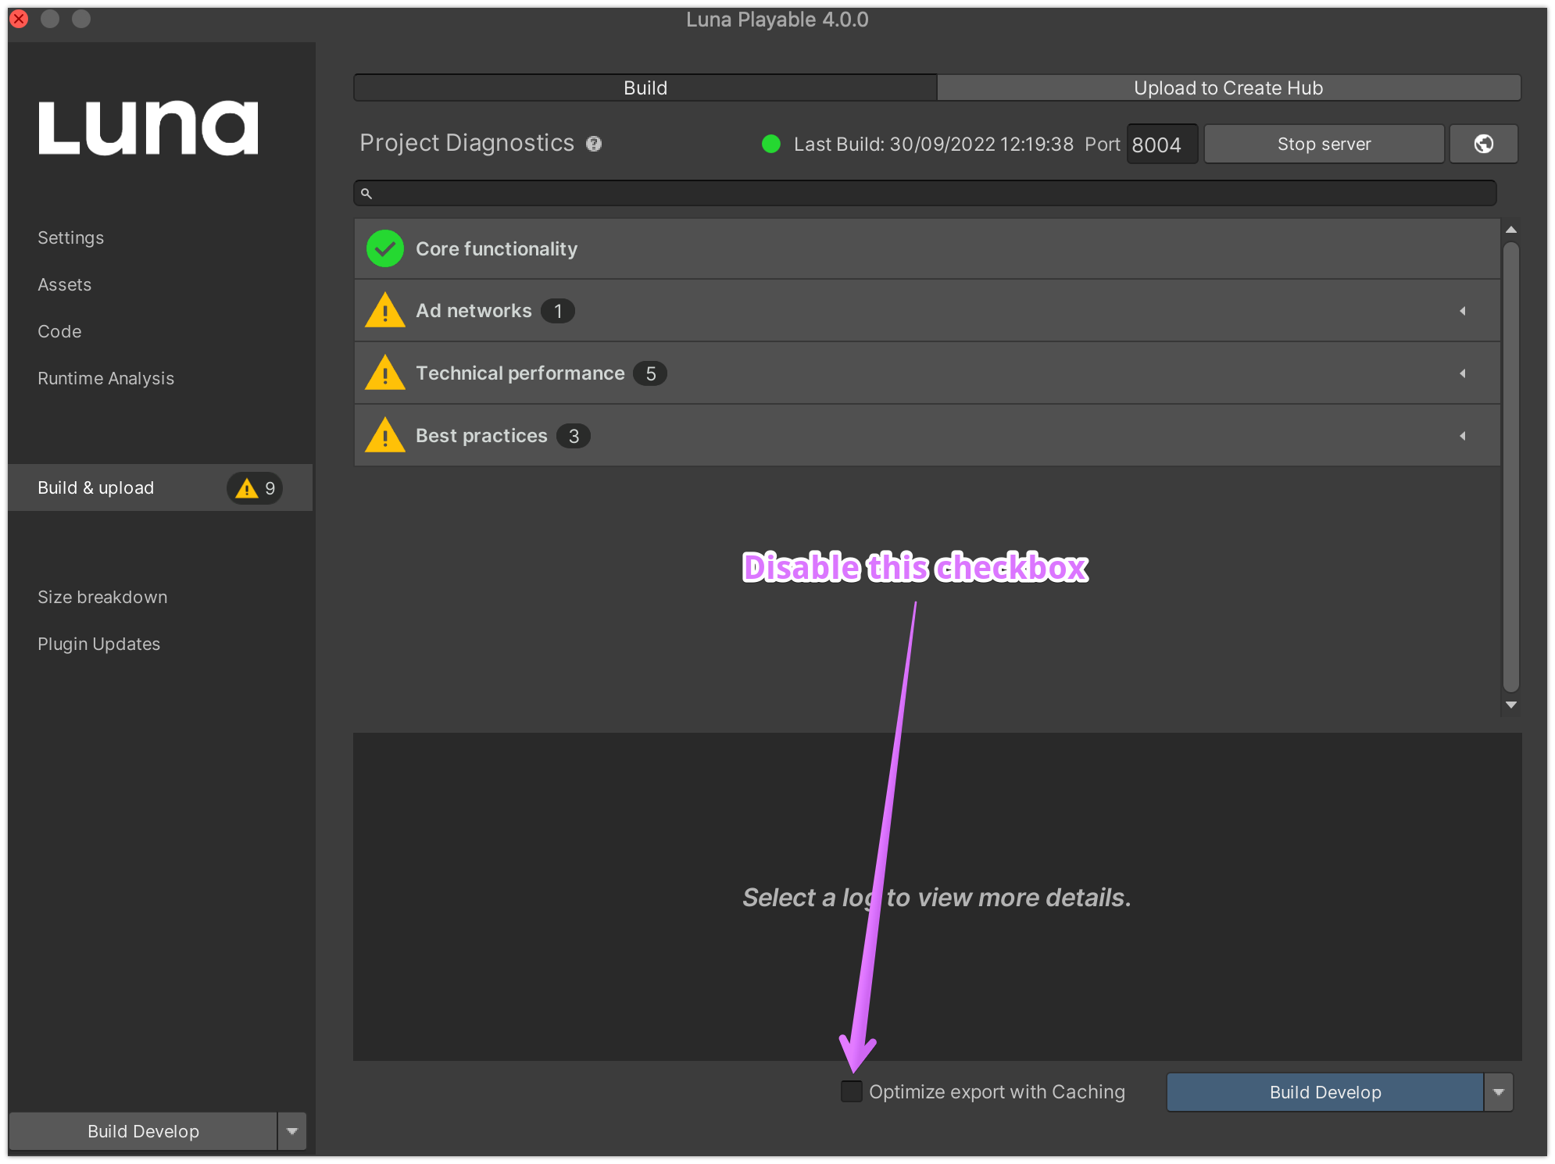Click the Technical performance count badge 5
This screenshot has width=1555, height=1164.
pyautogui.click(x=650, y=373)
